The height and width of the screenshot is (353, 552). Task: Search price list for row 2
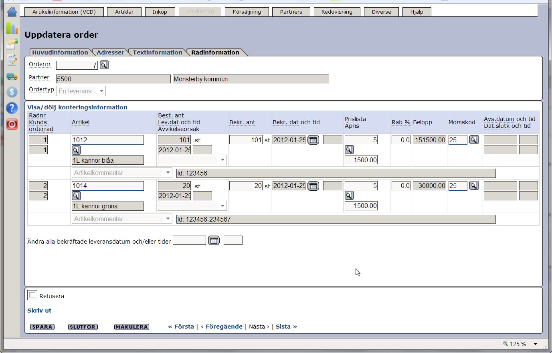349,196
